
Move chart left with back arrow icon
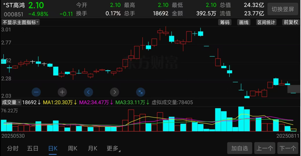coord(89,92)
